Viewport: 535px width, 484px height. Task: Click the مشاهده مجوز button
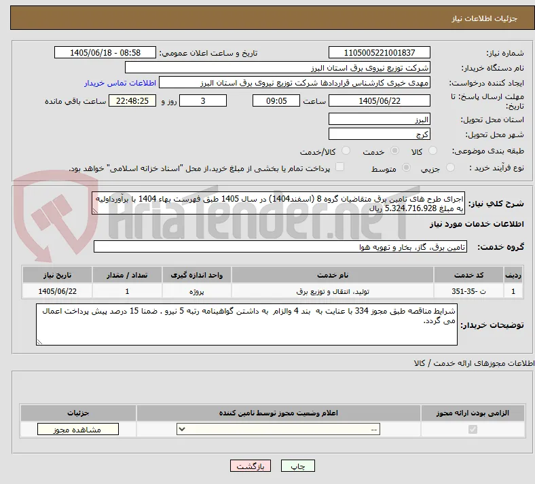tap(78, 430)
